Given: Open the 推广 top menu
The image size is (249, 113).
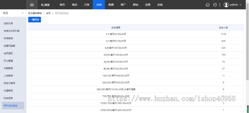Looking at the screenshot, I should [123, 5].
